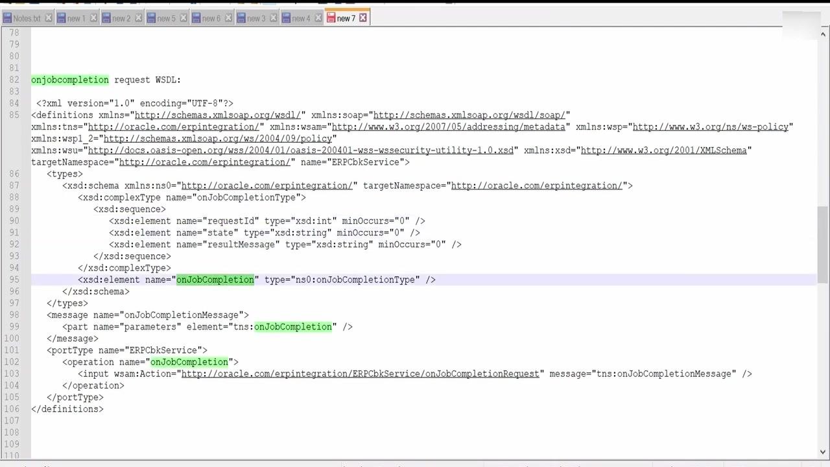Click the vertical scrollbar up arrow

pyautogui.click(x=823, y=33)
